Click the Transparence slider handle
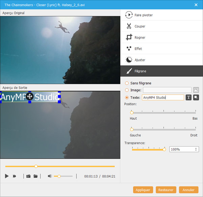This screenshot has width=203, height=197. pos(164,149)
